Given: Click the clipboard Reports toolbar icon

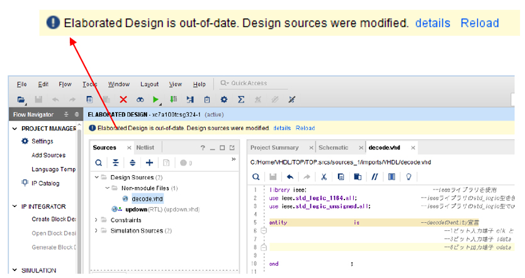Looking at the screenshot, I should [x=207, y=99].
